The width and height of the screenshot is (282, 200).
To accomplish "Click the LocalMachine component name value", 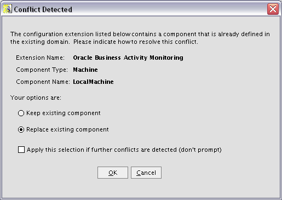I will coord(93,82).
